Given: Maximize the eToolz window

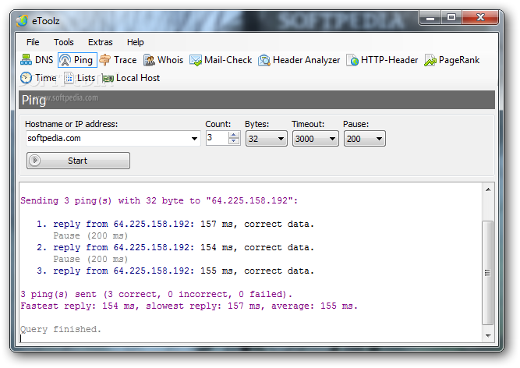Looking at the screenshot, I should pos(451,18).
